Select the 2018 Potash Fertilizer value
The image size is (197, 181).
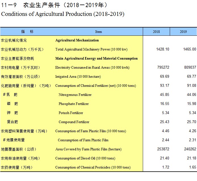(165, 113)
